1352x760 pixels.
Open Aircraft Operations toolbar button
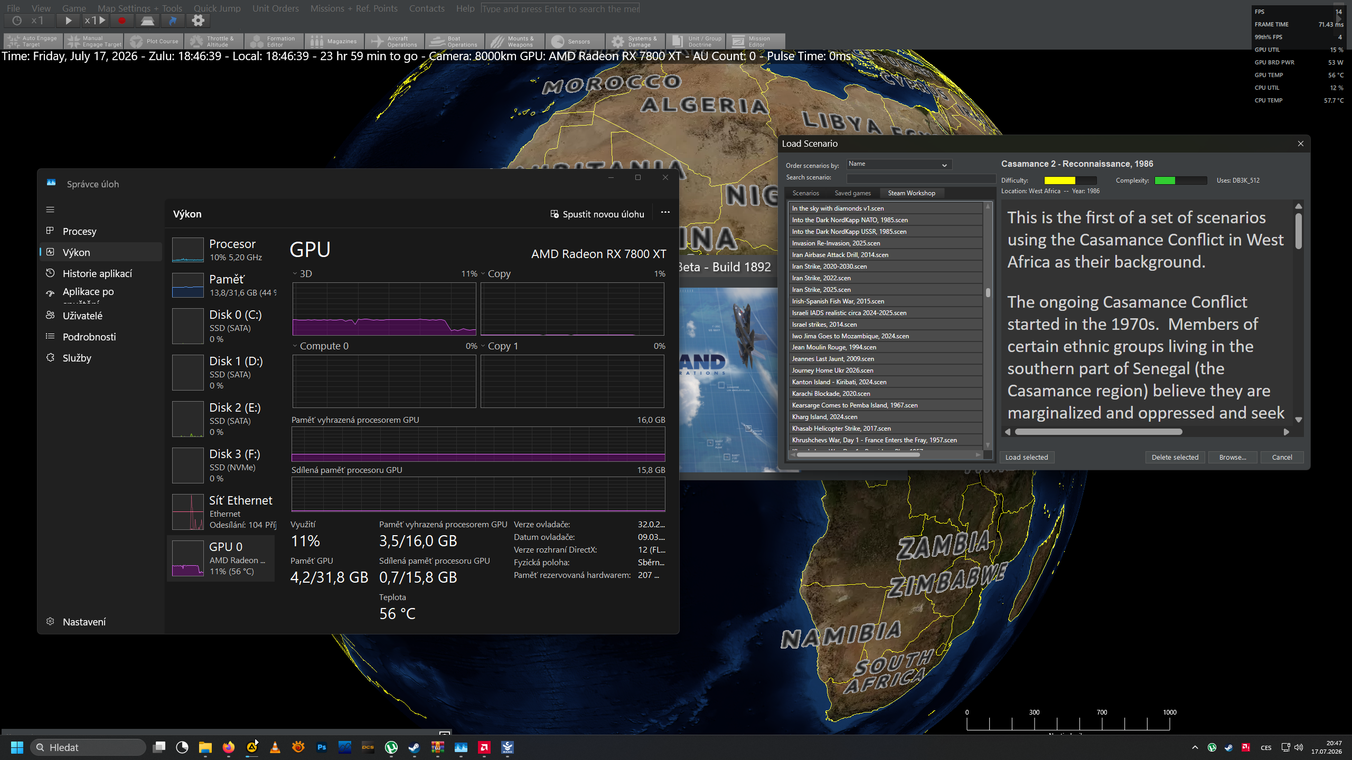coord(394,41)
